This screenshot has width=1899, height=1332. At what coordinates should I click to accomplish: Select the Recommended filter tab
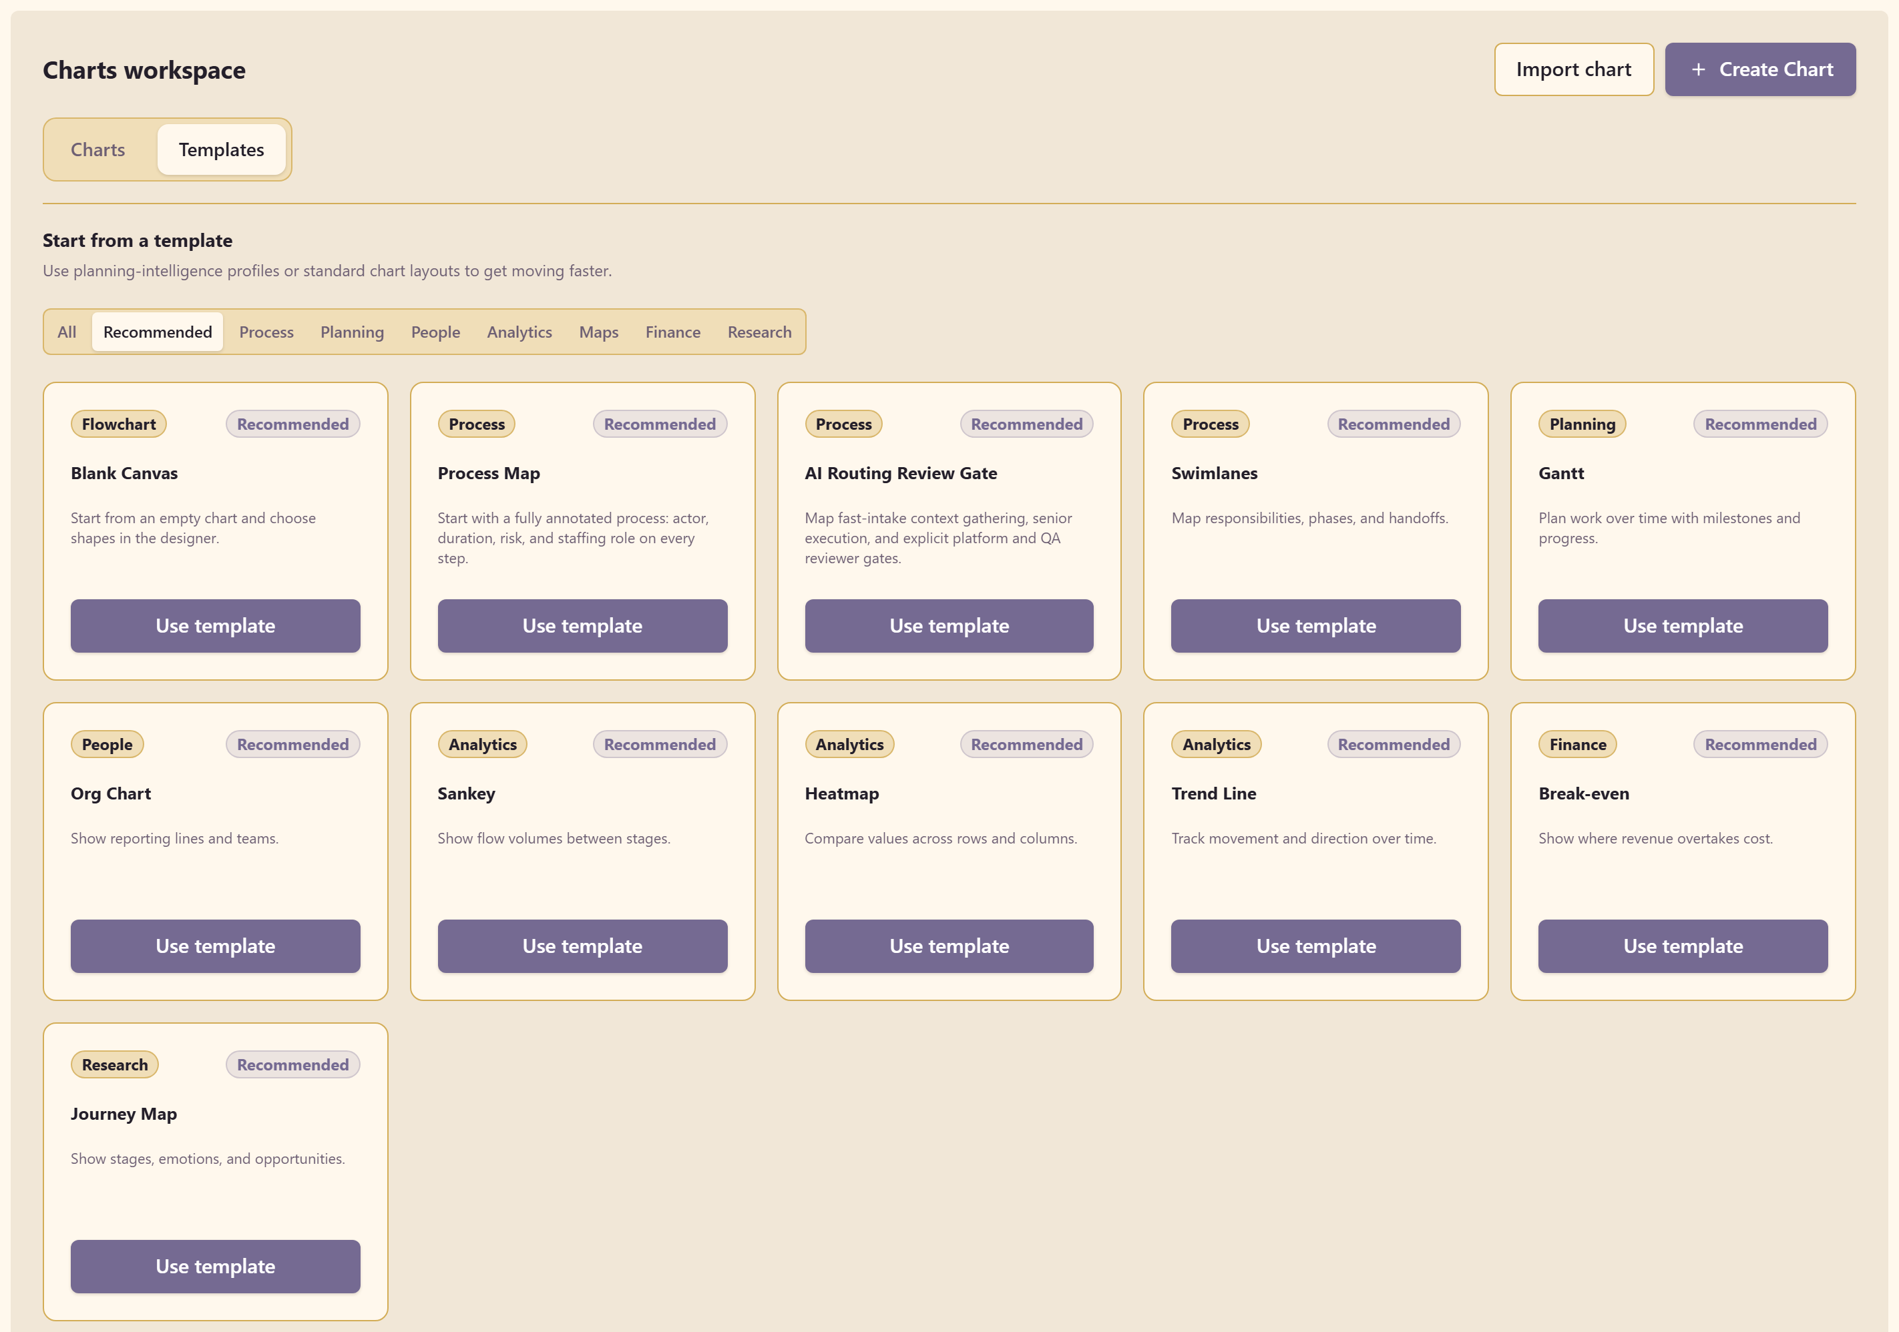point(158,332)
